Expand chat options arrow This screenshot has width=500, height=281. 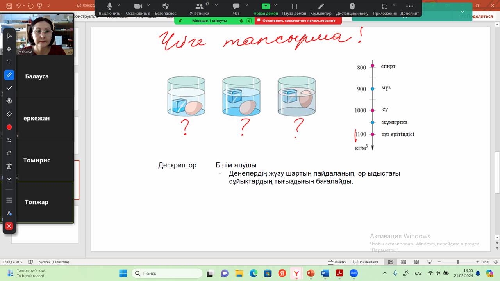coord(247,5)
